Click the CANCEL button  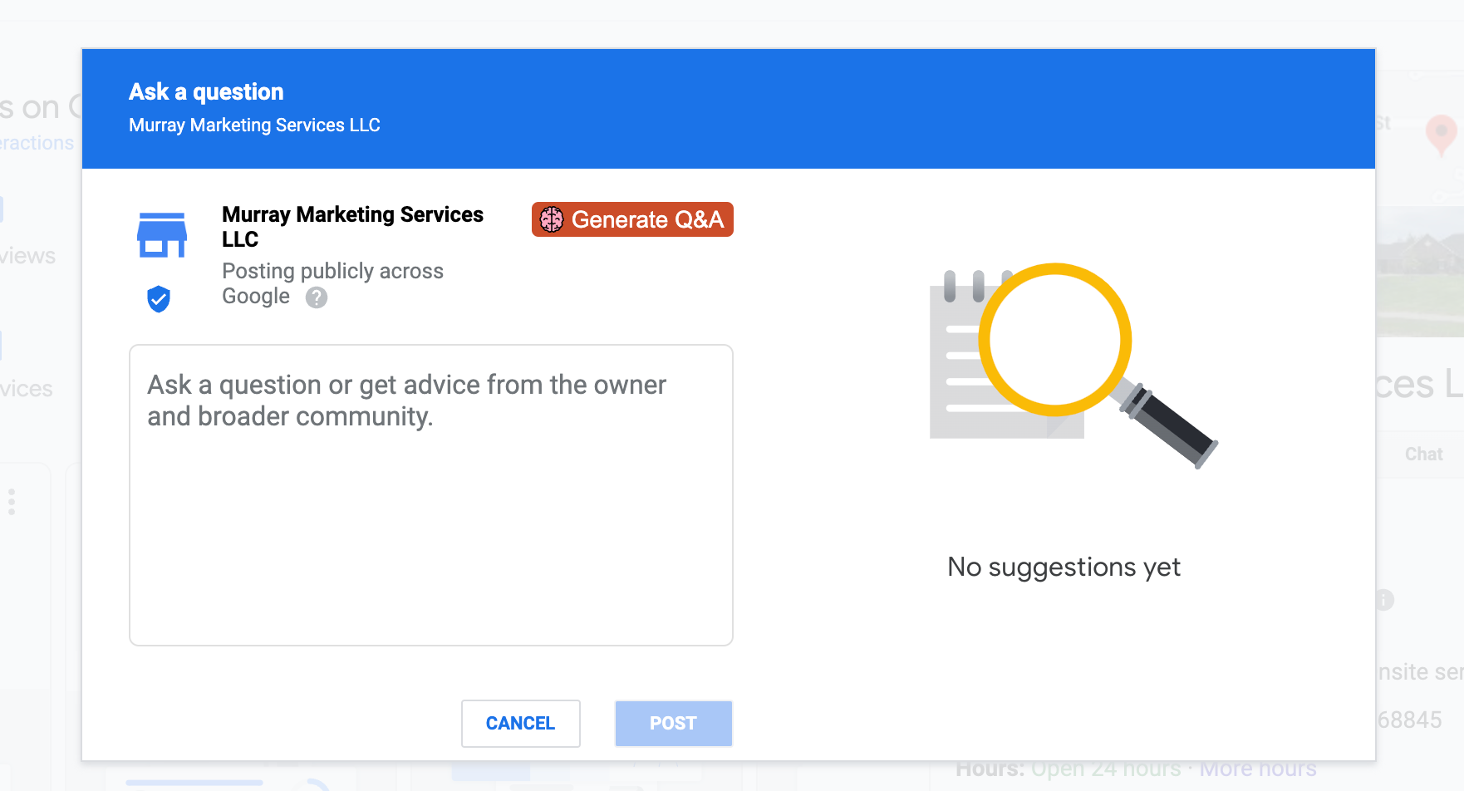[x=521, y=724]
